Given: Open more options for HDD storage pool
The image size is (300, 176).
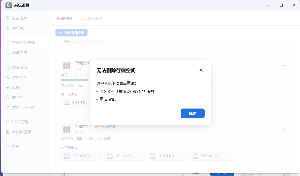Looking at the screenshot, I should point(285,66).
